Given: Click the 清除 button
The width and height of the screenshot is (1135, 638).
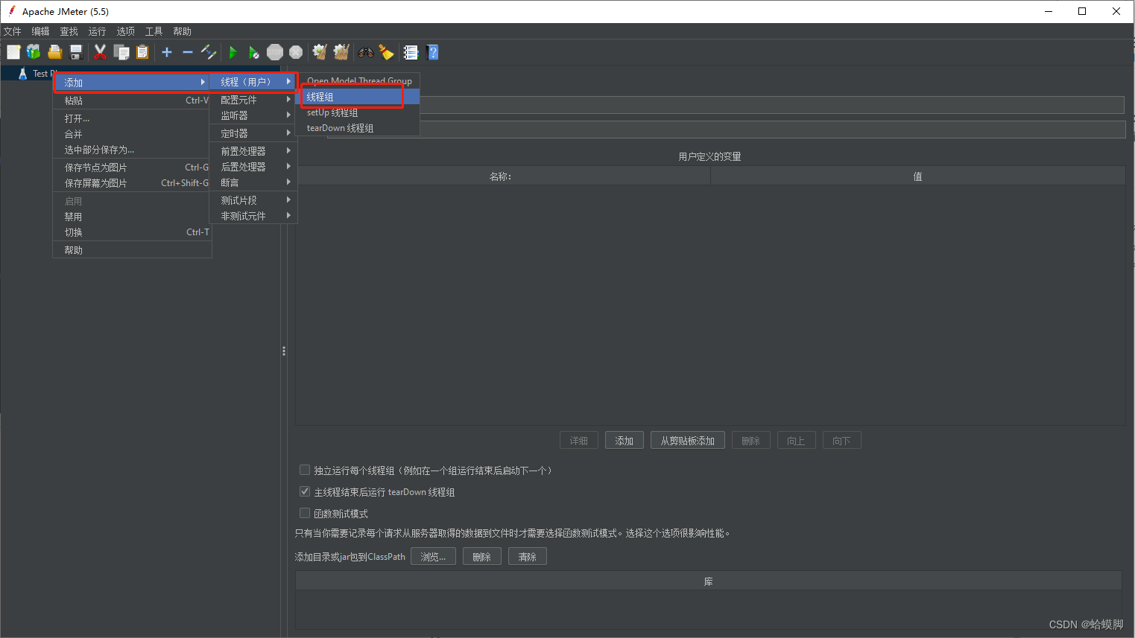Looking at the screenshot, I should coord(528,557).
